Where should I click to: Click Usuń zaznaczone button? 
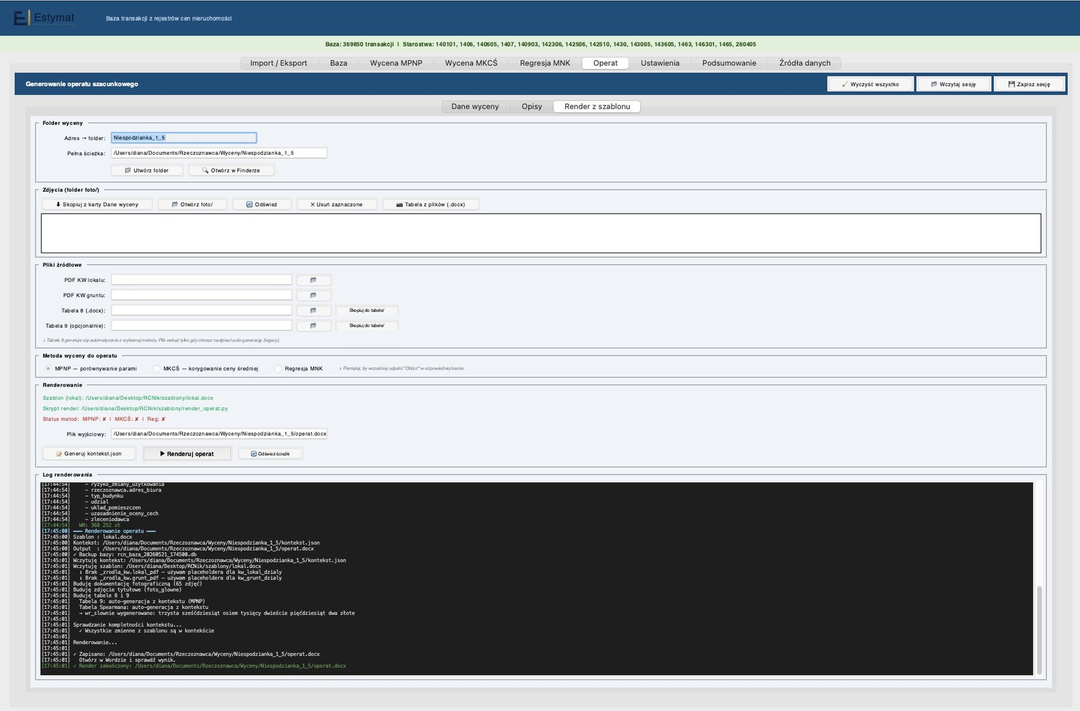[x=336, y=205]
